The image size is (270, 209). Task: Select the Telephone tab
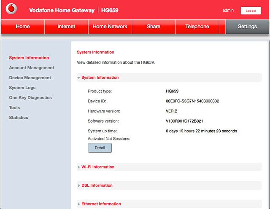[197, 27]
